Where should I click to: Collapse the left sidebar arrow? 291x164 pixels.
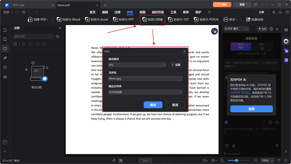click(x=5, y=152)
